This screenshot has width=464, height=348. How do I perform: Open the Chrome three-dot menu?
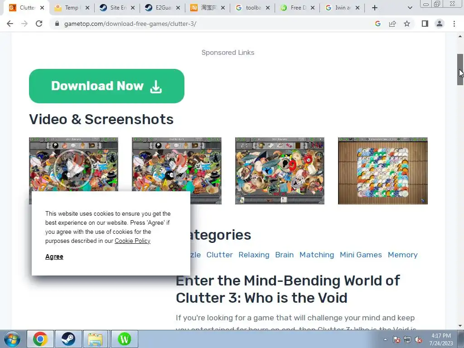[x=454, y=24]
